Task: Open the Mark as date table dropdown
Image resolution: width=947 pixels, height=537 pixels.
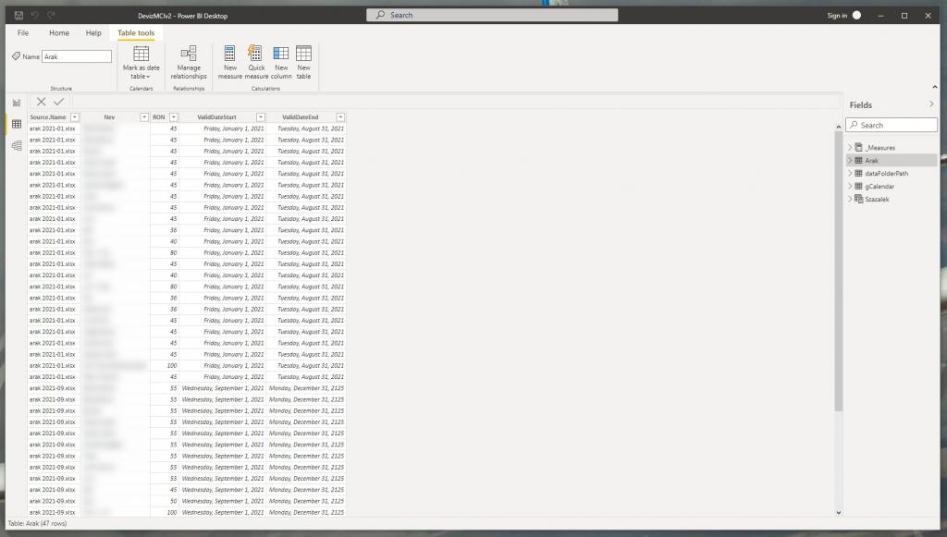Action: click(141, 76)
